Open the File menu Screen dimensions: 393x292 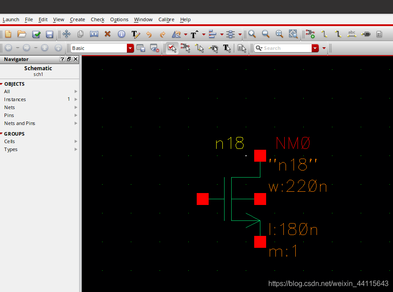click(29, 19)
